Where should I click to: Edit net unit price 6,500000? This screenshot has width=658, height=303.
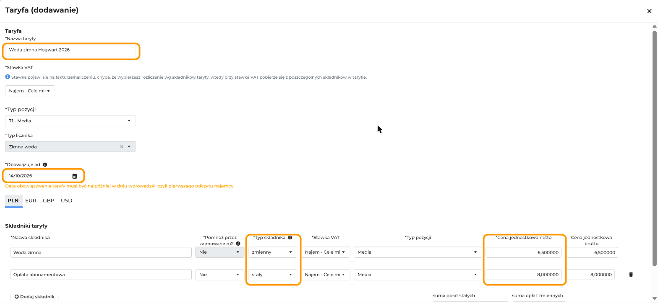click(523, 252)
